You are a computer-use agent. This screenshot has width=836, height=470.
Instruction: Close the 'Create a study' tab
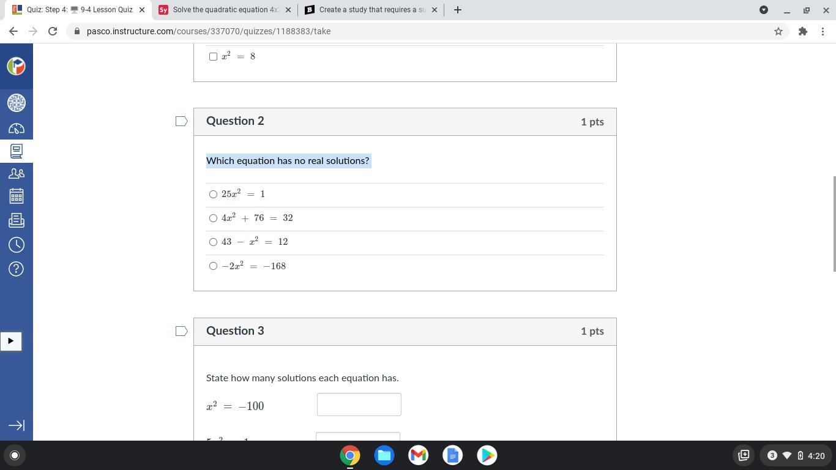(435, 10)
